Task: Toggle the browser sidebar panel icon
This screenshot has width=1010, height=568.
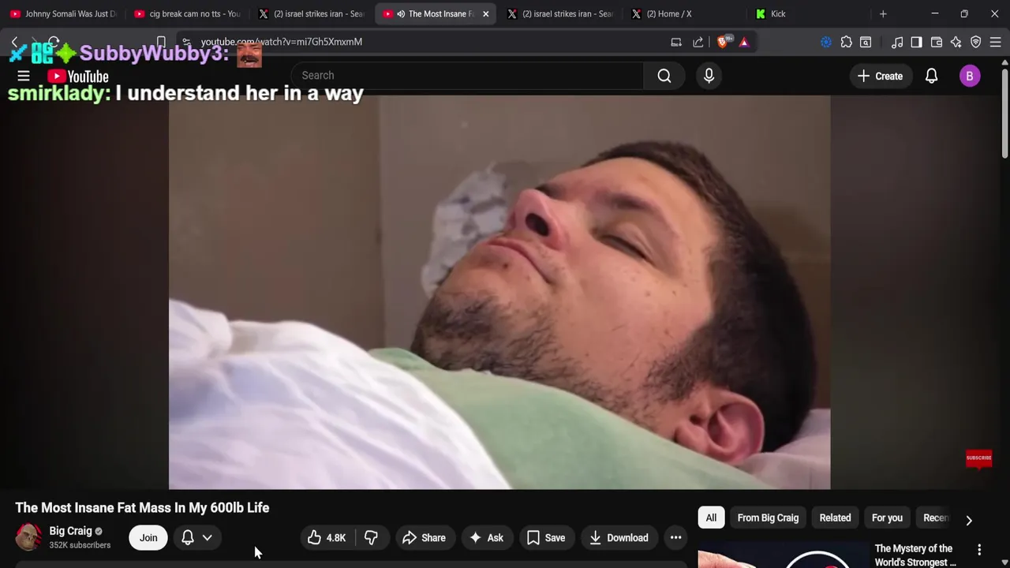Action: [x=916, y=42]
